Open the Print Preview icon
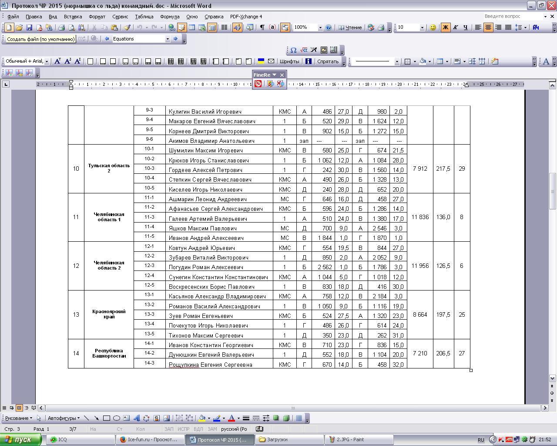This screenshot has width=557, height=446. 71,27
